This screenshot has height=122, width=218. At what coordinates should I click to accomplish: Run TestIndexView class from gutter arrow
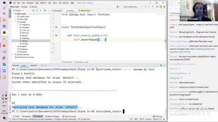(x=56, y=27)
